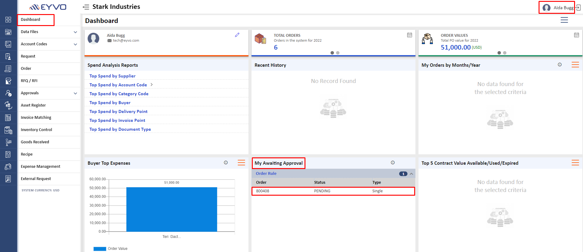The height and width of the screenshot is (252, 583).
Task: Collapse sidebar with the menu toggle icon
Action: coord(86,7)
